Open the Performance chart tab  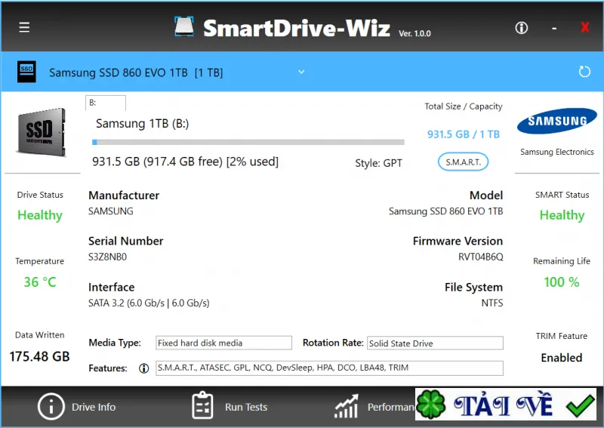coord(374,407)
